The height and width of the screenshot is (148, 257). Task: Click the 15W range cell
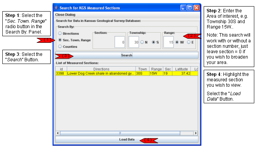[x=156, y=74]
